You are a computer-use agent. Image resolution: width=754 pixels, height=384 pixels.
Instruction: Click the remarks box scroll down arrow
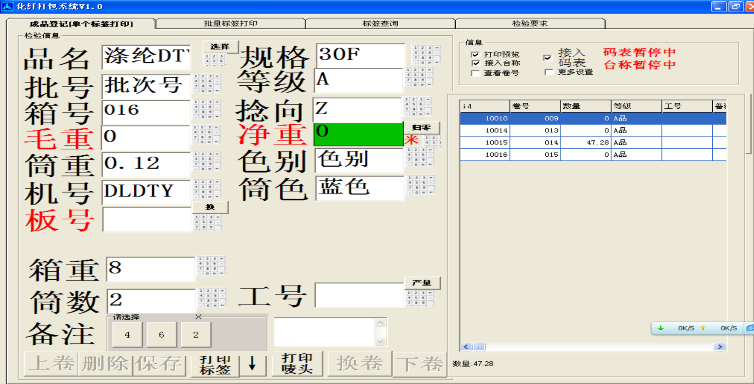pyautogui.click(x=380, y=341)
